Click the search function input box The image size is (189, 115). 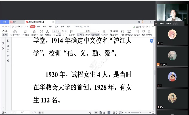point(82,26)
